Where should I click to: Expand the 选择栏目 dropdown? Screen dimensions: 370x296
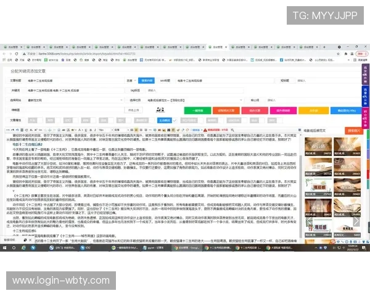195,101
